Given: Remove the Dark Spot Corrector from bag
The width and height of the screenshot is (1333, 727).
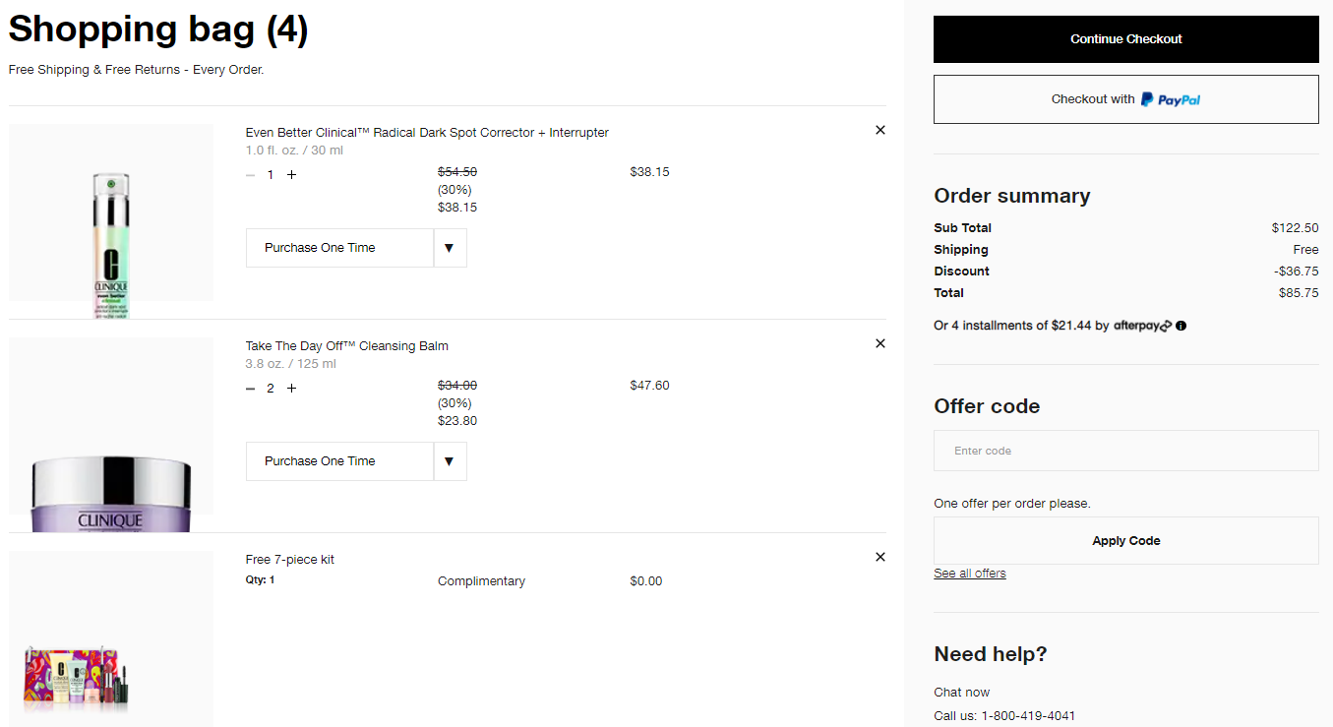Looking at the screenshot, I should [x=879, y=130].
